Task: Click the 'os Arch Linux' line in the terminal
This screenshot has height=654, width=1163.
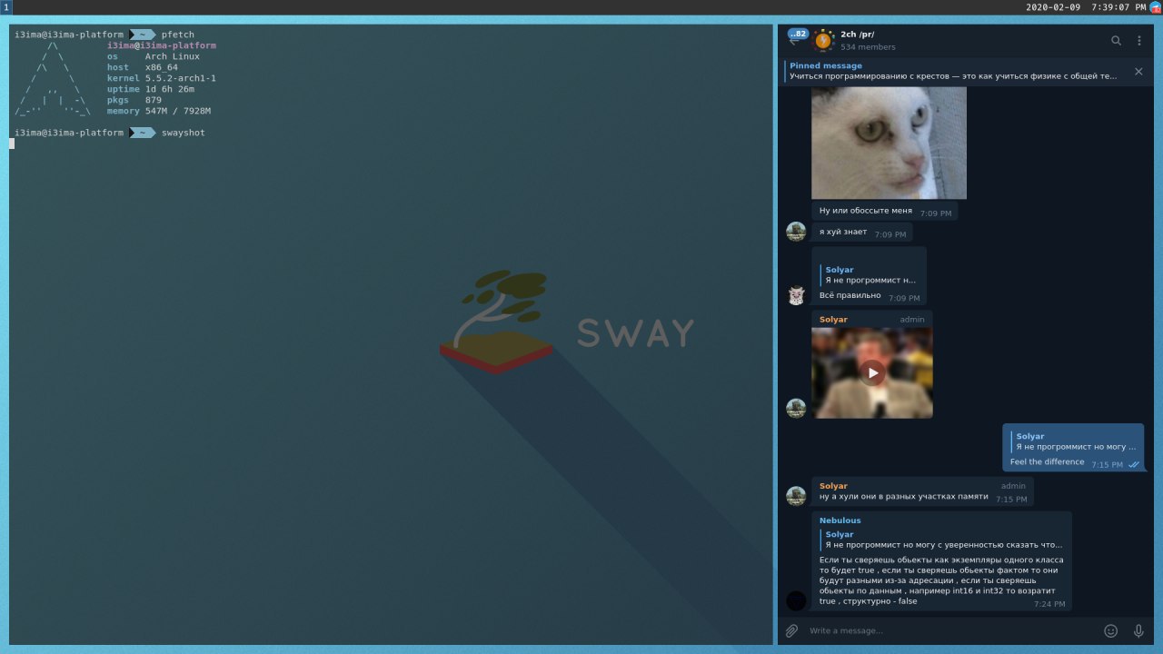Action: coord(154,56)
